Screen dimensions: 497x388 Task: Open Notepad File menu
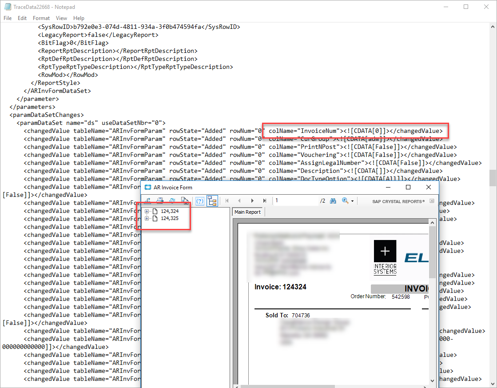click(8, 18)
